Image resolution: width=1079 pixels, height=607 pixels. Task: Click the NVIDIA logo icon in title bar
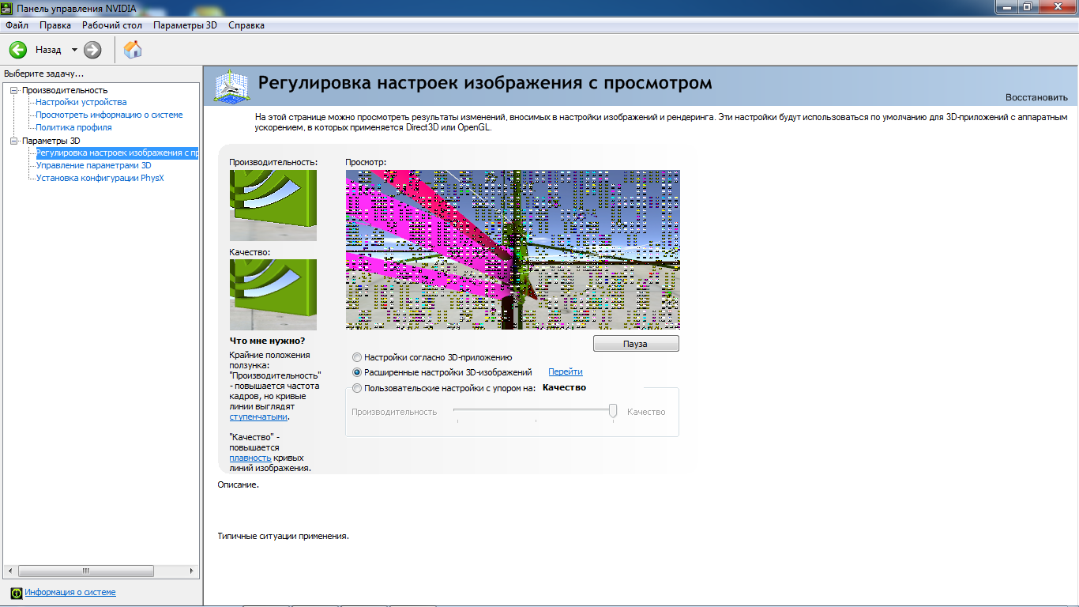(x=7, y=8)
